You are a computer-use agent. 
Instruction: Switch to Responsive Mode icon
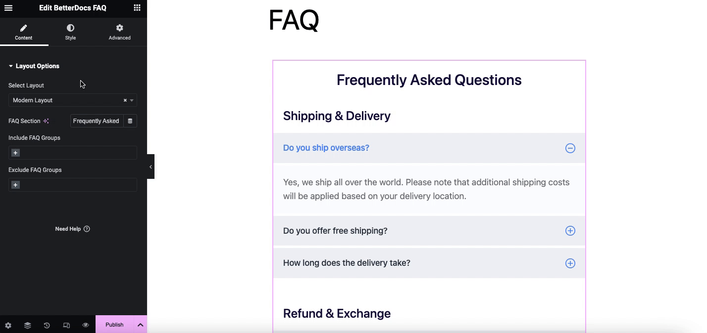pyautogui.click(x=66, y=325)
